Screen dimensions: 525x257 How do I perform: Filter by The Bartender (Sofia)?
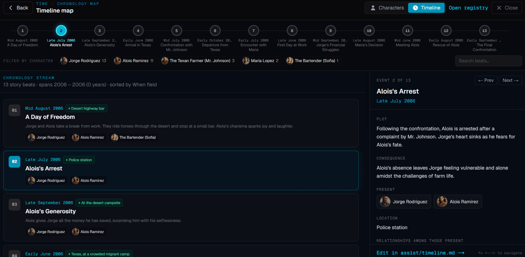312,61
